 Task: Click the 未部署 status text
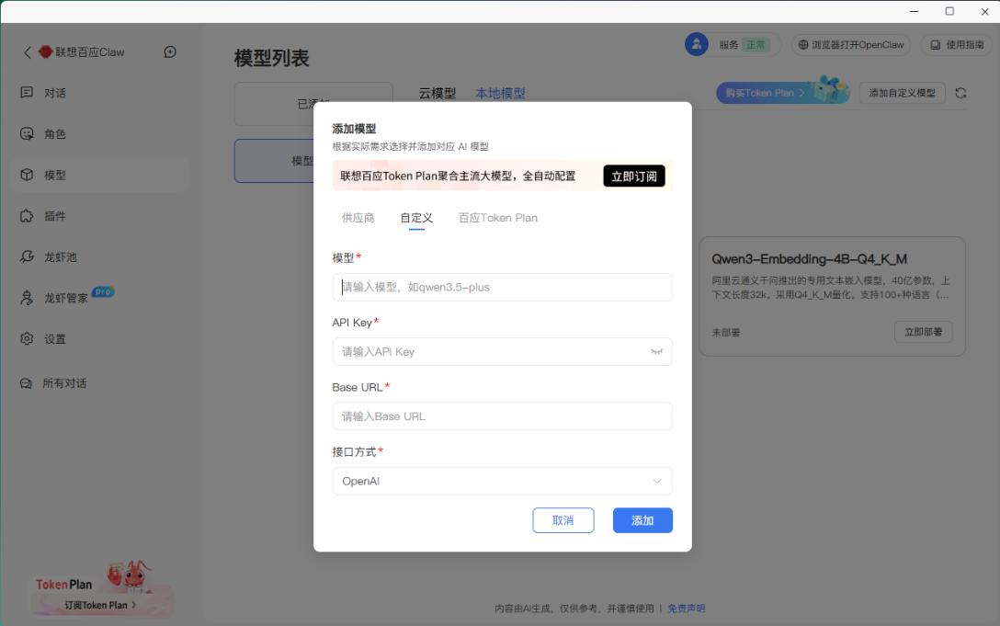tap(726, 333)
